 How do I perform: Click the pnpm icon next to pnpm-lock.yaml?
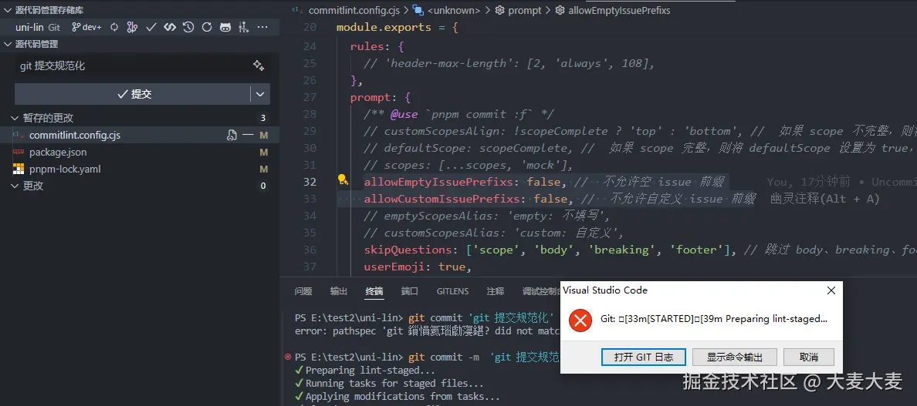coord(19,169)
